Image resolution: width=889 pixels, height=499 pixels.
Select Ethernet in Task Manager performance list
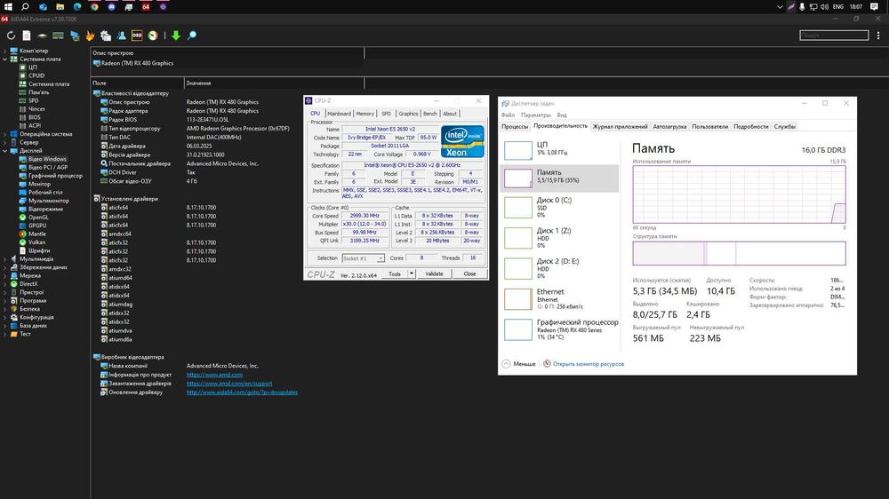(x=560, y=299)
